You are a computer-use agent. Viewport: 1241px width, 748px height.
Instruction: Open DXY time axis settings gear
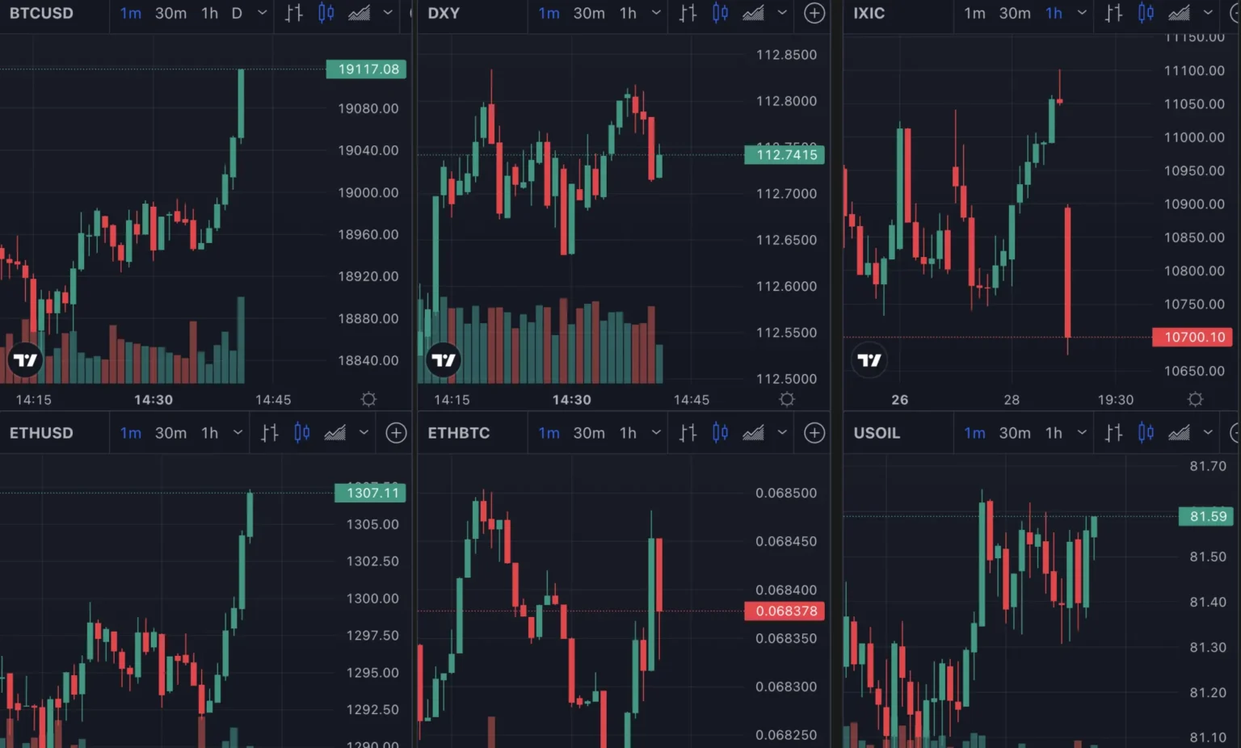point(787,399)
